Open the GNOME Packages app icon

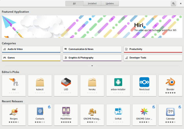pyautogui.click(x=92, y=112)
